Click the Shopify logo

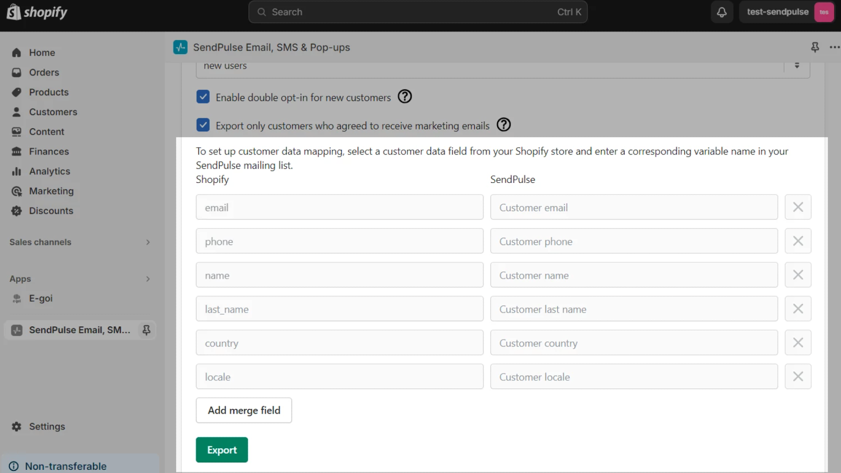(37, 12)
